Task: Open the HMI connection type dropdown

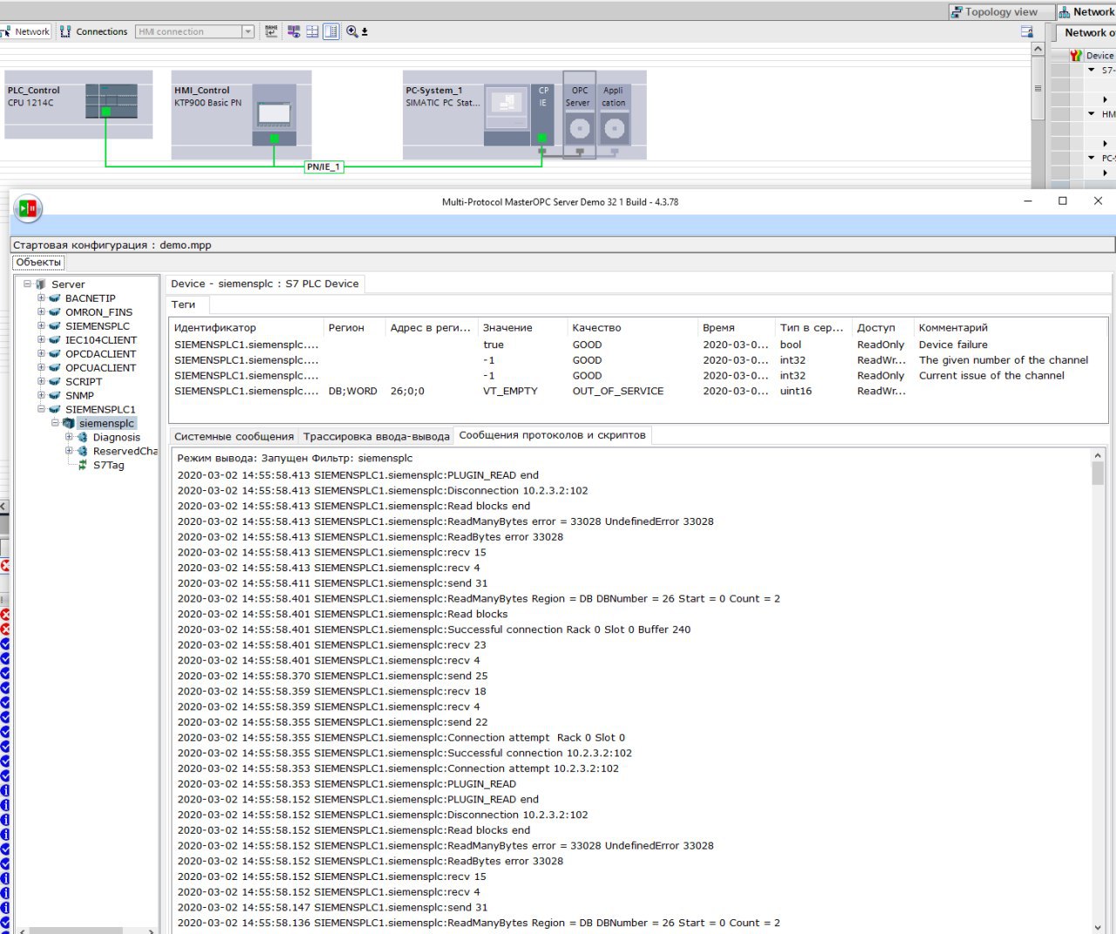Action: pos(248,31)
